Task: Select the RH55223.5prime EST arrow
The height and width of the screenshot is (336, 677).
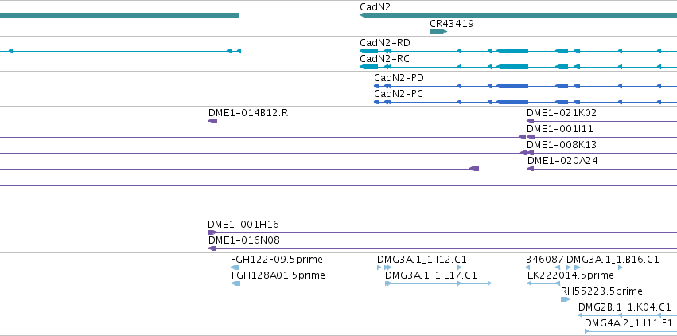Action: coord(566,299)
